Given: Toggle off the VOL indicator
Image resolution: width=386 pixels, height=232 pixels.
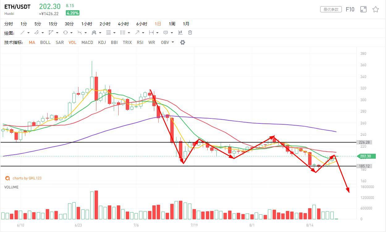Looking at the screenshot, I should pos(72,42).
